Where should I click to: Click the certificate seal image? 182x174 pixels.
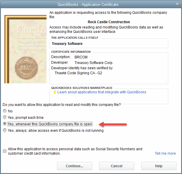(26, 68)
